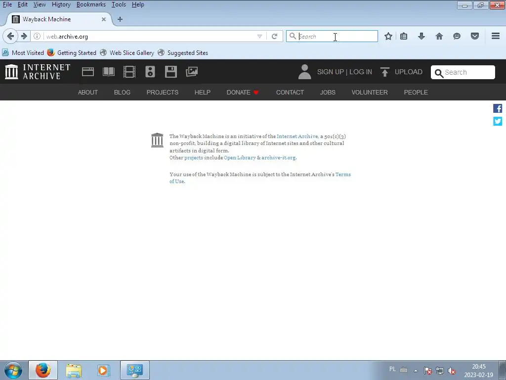Open the Images icon
Screen dimensions: 506x380
[192, 72]
